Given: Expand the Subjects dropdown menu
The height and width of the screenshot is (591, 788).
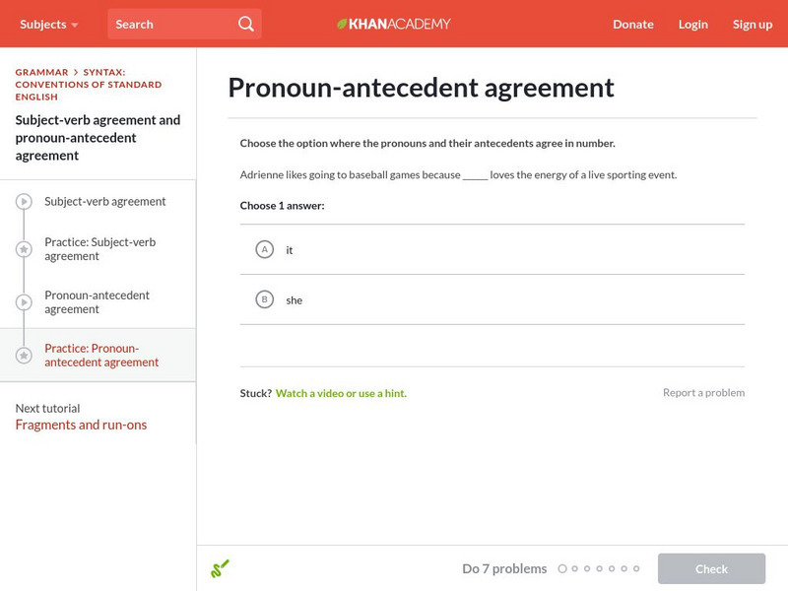Looking at the screenshot, I should 49,24.
